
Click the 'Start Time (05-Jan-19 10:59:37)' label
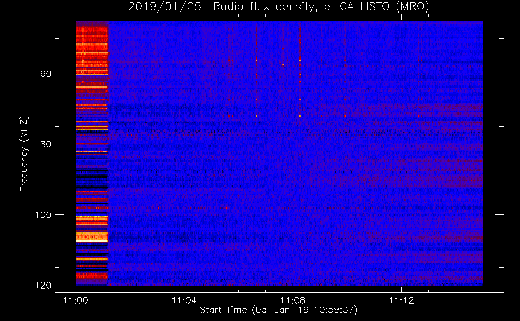279,310
